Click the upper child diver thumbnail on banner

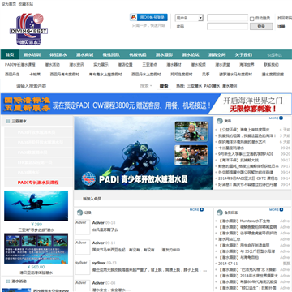191,131
